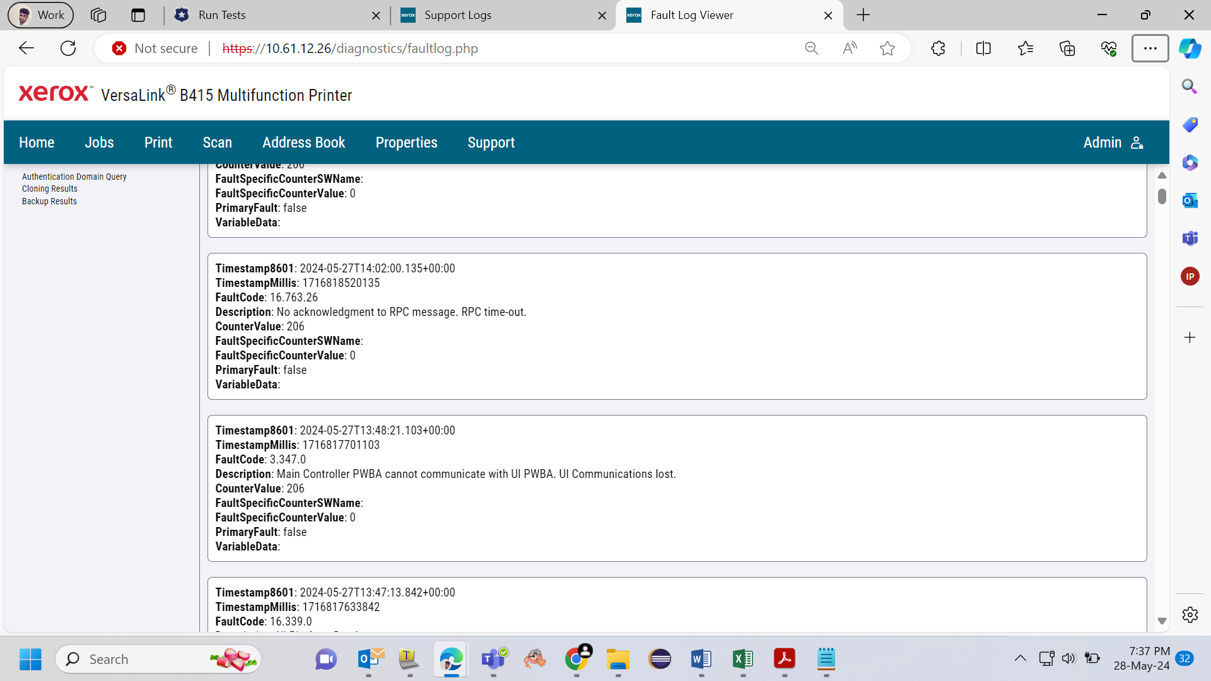Add this page to favorites star
The image size is (1211, 681).
(x=887, y=49)
